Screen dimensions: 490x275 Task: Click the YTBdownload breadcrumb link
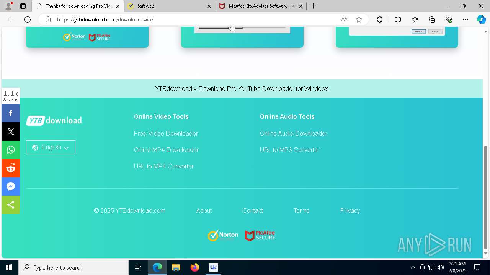point(173,89)
